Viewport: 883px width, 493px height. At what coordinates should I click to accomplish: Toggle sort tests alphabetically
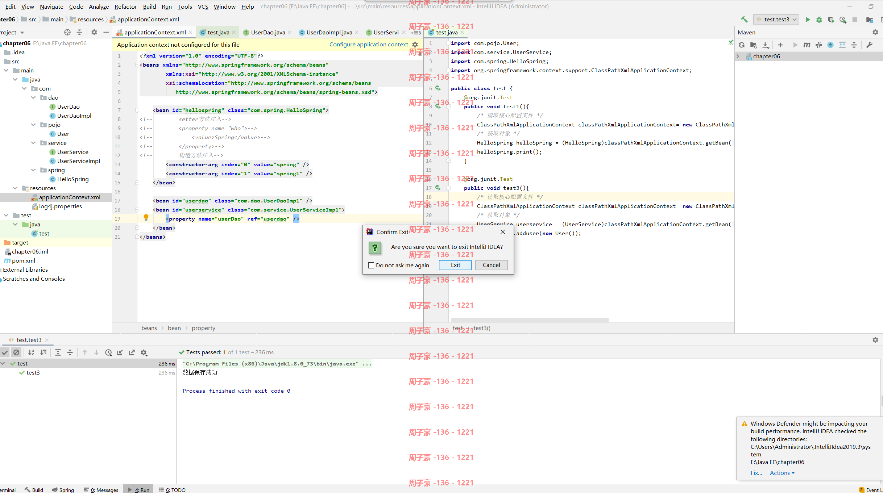[x=32, y=352]
